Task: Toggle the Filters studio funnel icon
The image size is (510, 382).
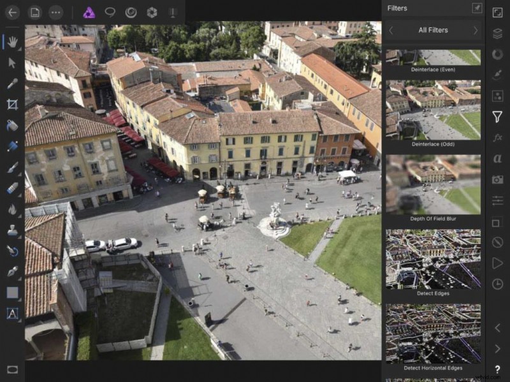Action: pos(497,117)
